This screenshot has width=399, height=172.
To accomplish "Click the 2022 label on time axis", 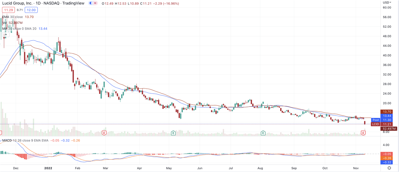I will tap(49, 168).
